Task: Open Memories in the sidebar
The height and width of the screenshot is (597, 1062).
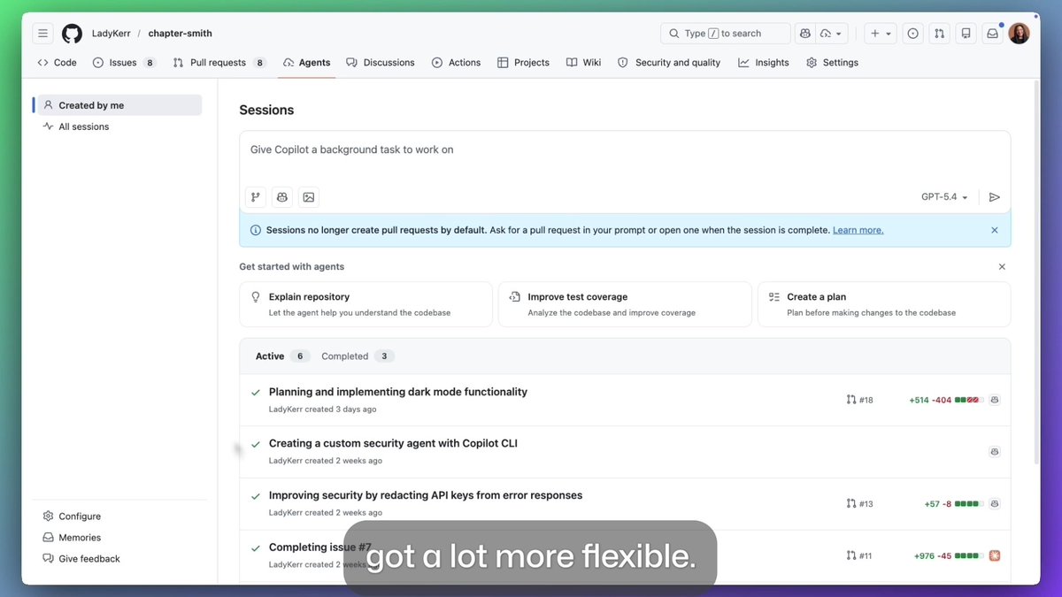Action: coord(73,538)
